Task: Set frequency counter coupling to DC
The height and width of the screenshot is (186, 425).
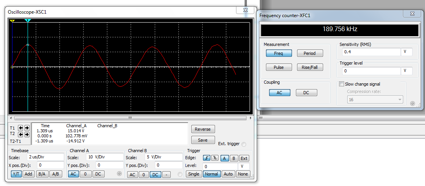Action: (x=306, y=93)
